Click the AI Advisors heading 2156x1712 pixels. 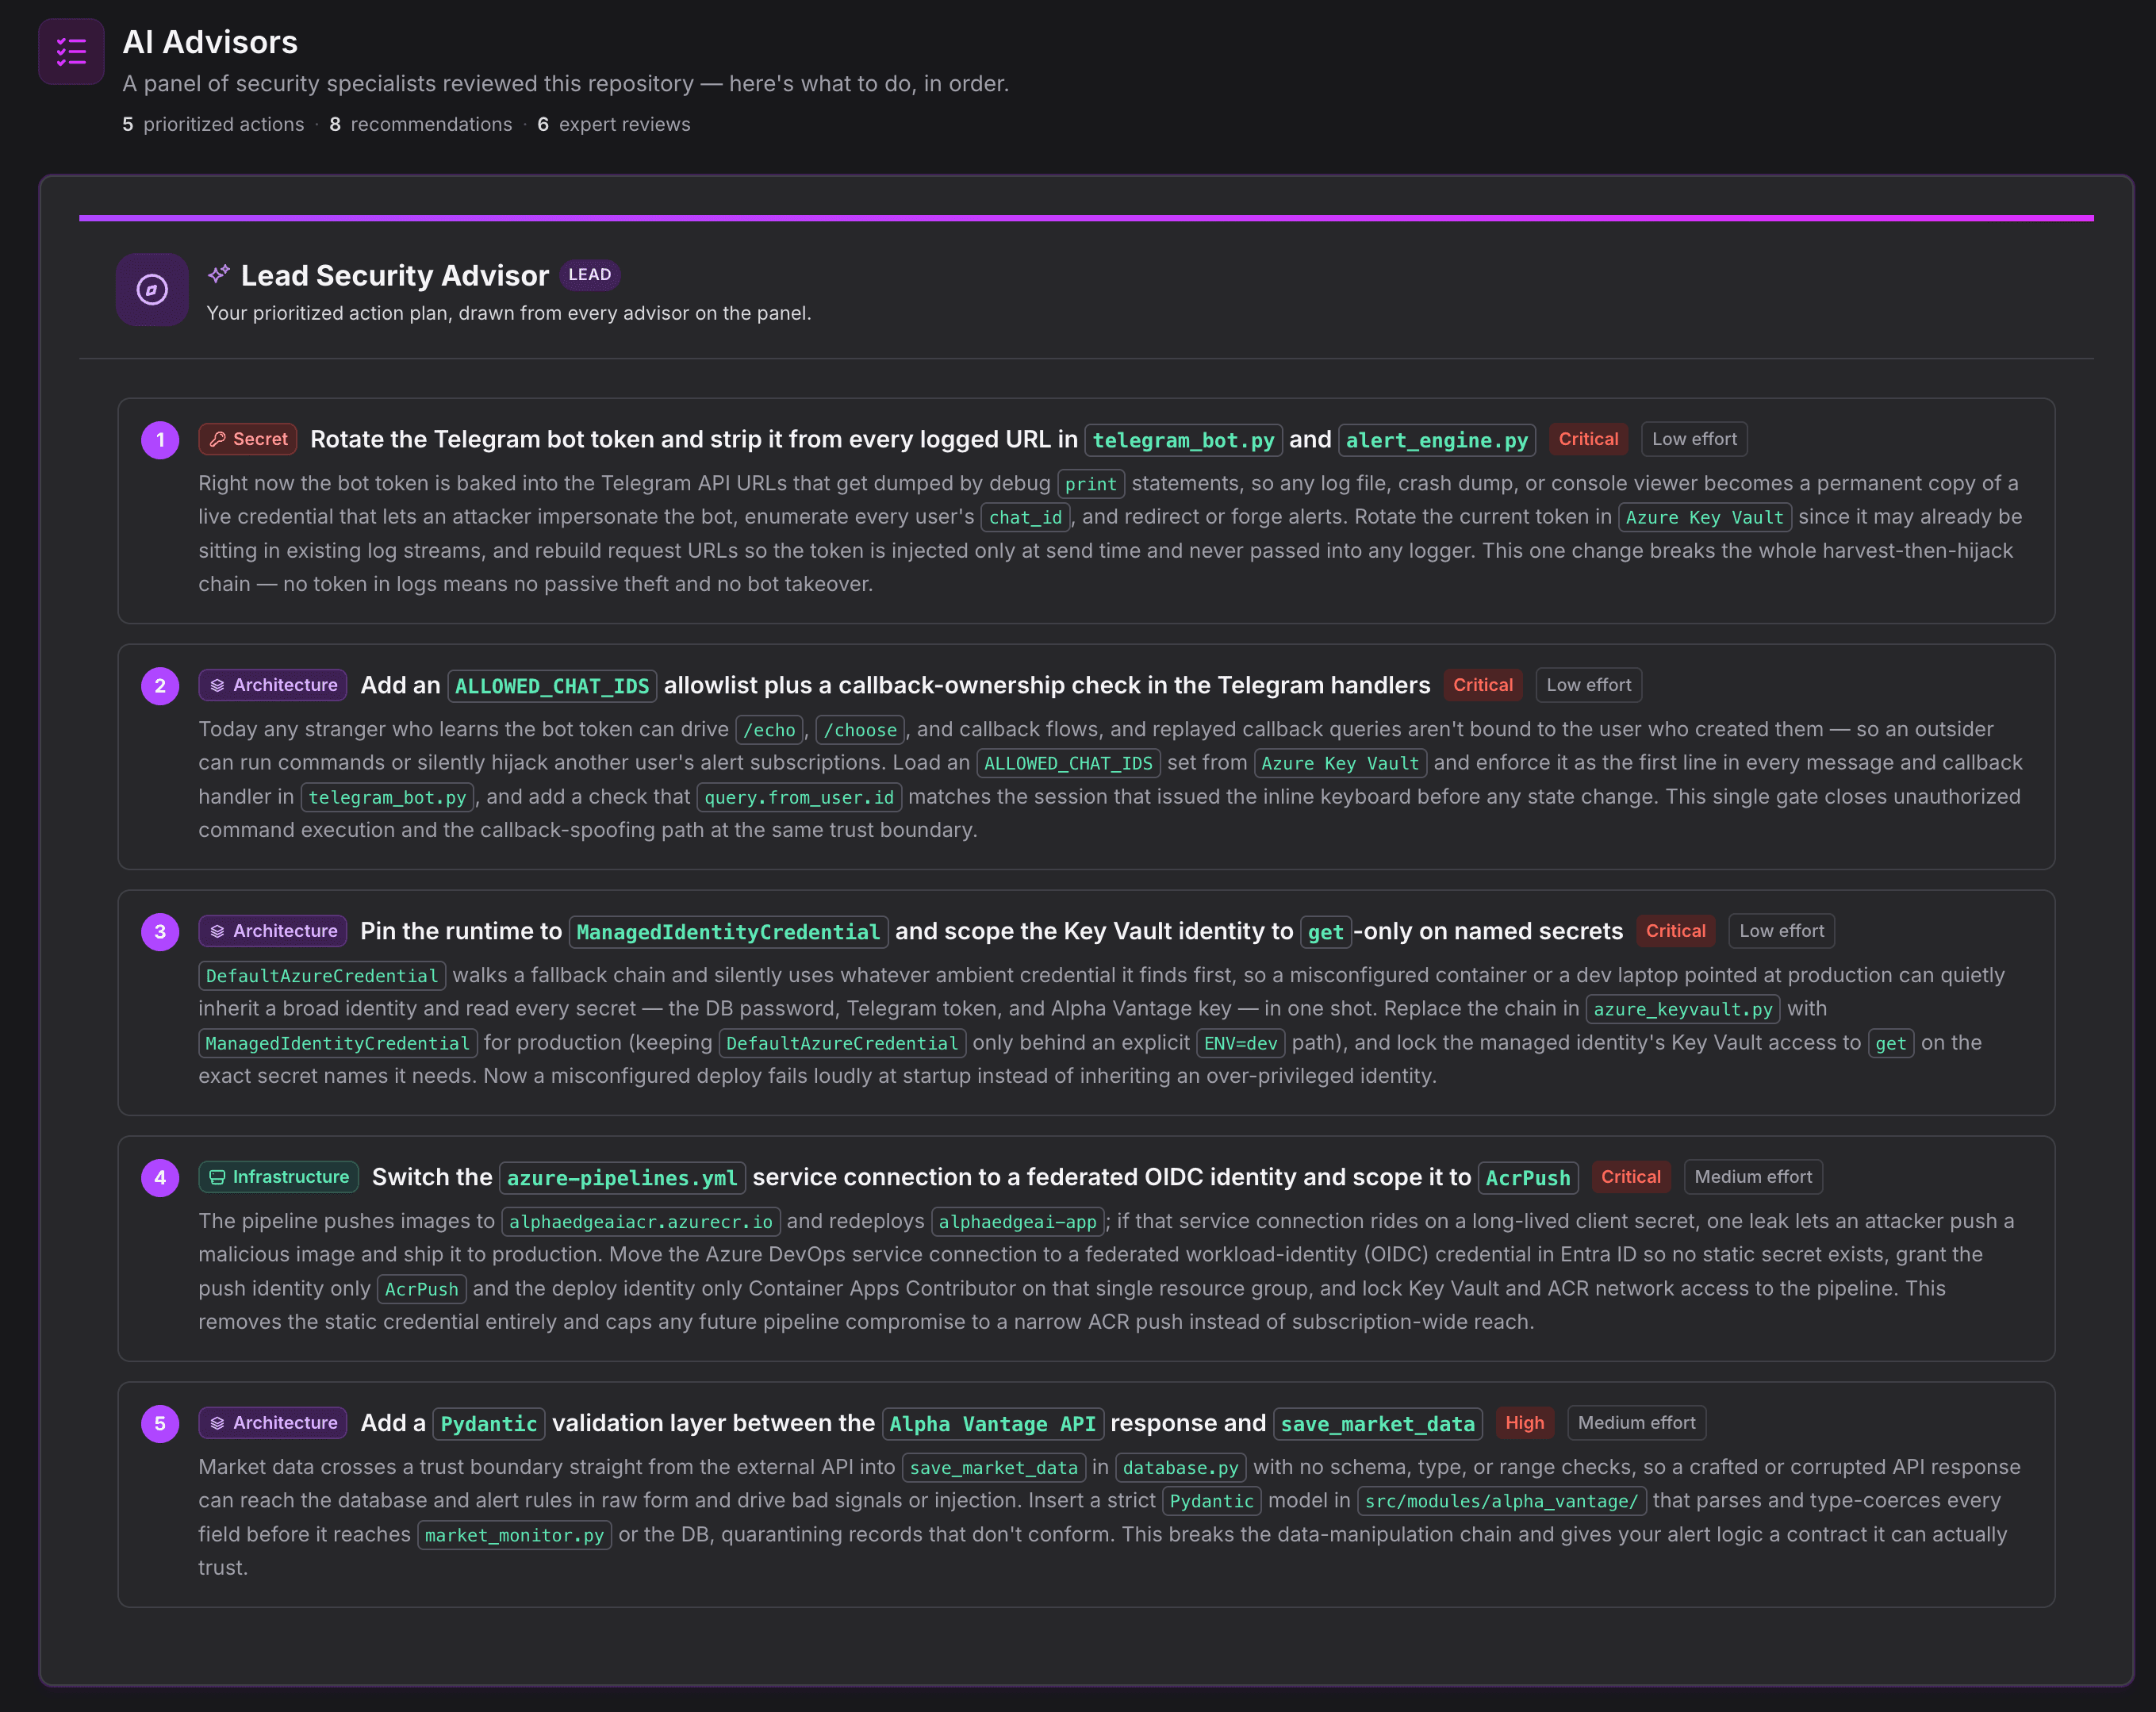(210, 42)
